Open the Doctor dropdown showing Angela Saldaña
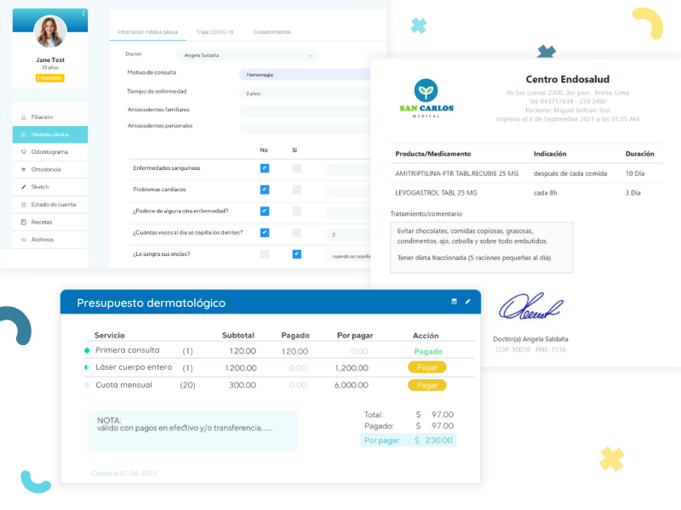 247,55
